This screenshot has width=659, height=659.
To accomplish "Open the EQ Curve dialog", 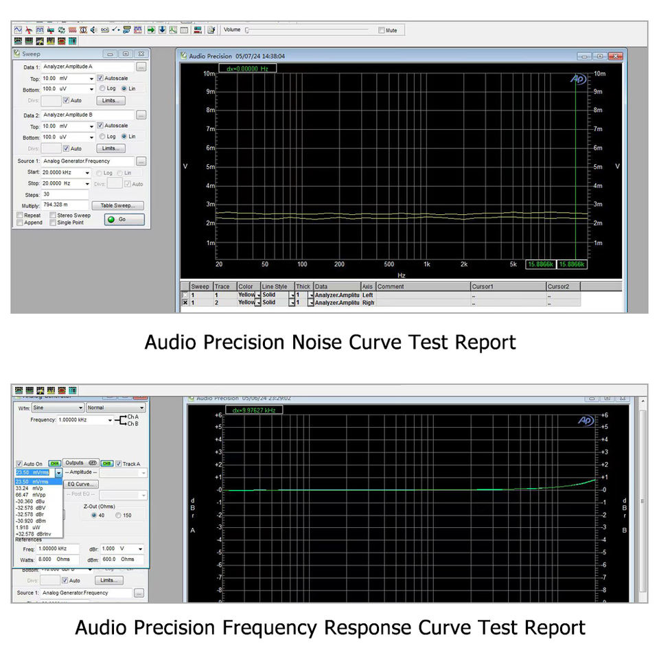I will click(81, 484).
